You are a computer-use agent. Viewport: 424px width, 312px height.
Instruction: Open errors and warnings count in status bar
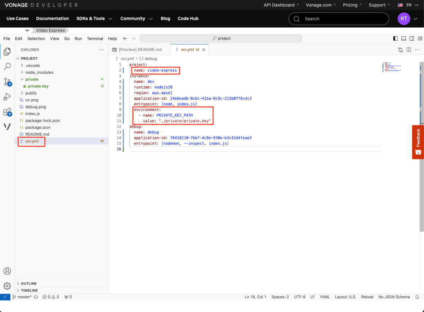pyautogui.click(x=51, y=297)
